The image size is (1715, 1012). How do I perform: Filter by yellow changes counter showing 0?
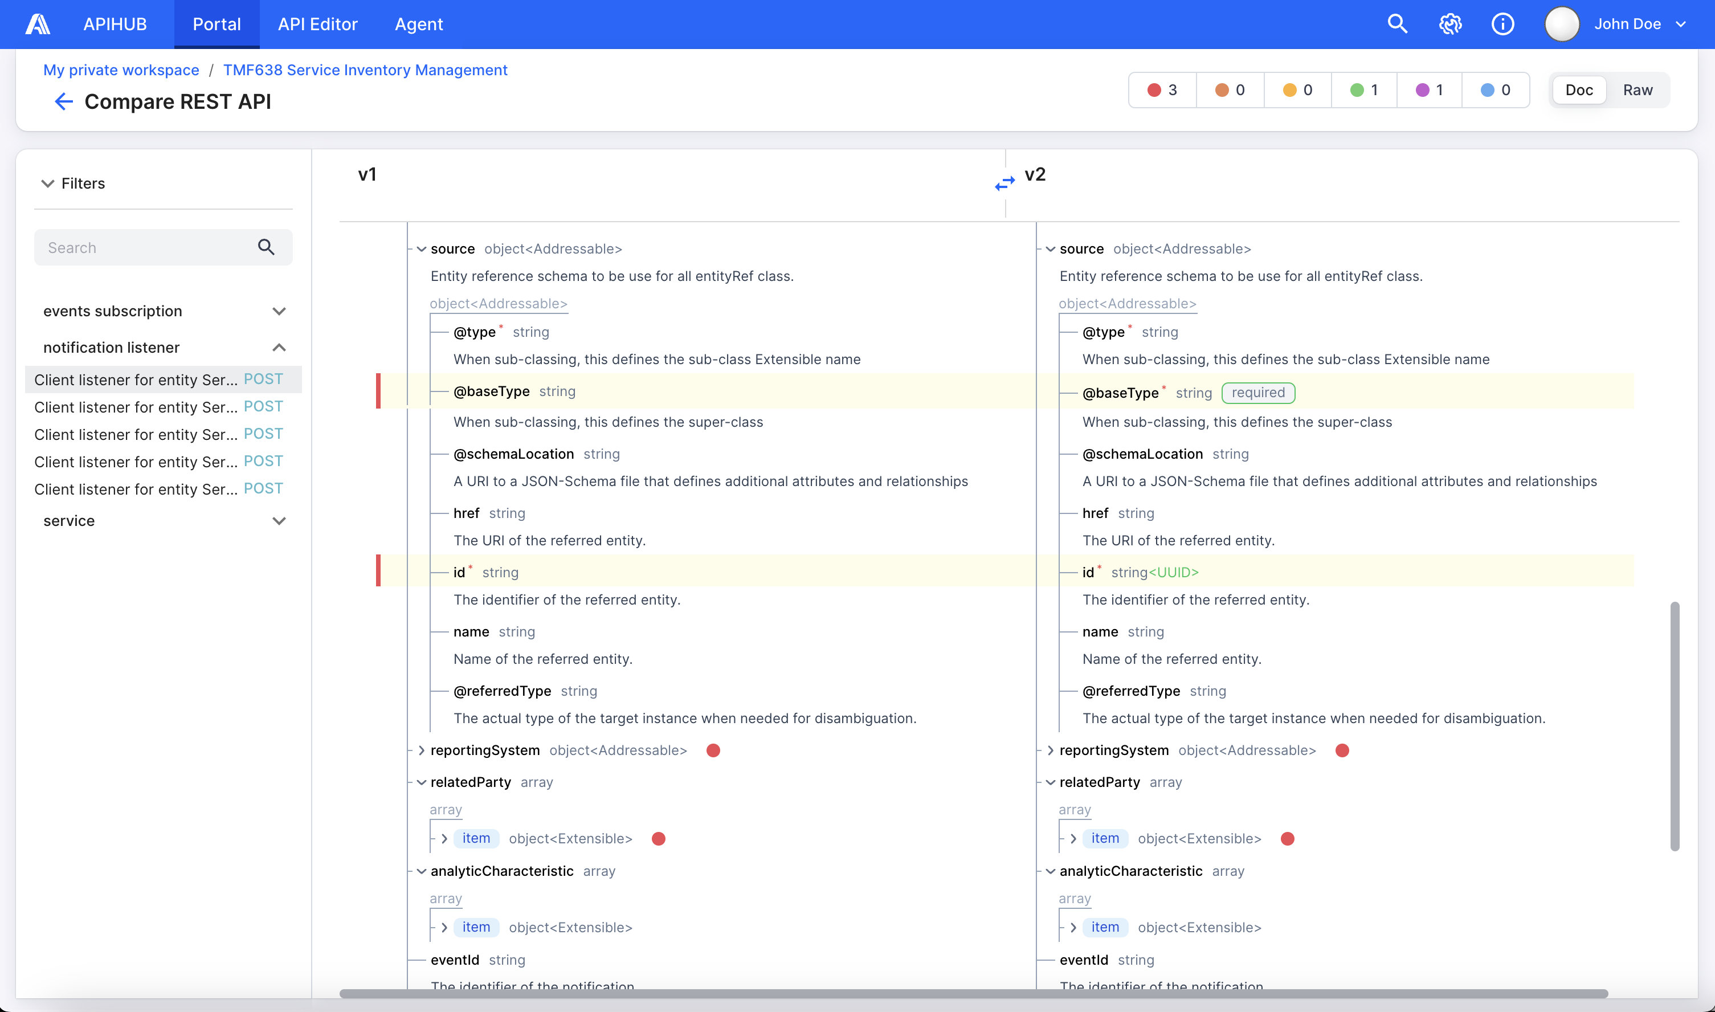1297,90
